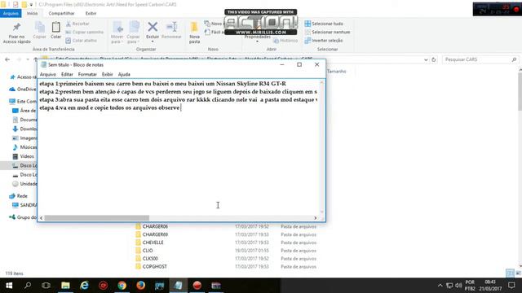Open the Ajuda menu in Notepad
This screenshot has width=522, height=293.
click(124, 74)
